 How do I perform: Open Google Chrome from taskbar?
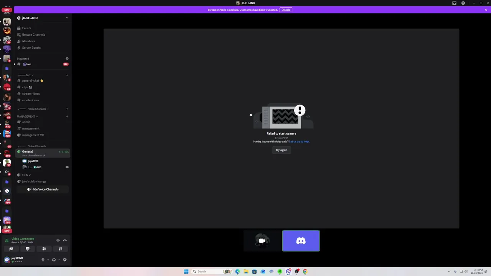[305, 271]
